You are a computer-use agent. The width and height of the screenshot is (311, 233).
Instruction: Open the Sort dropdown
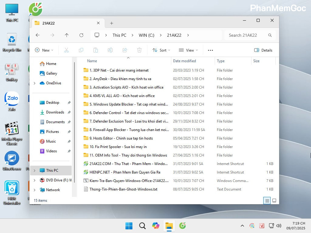(x=161, y=50)
